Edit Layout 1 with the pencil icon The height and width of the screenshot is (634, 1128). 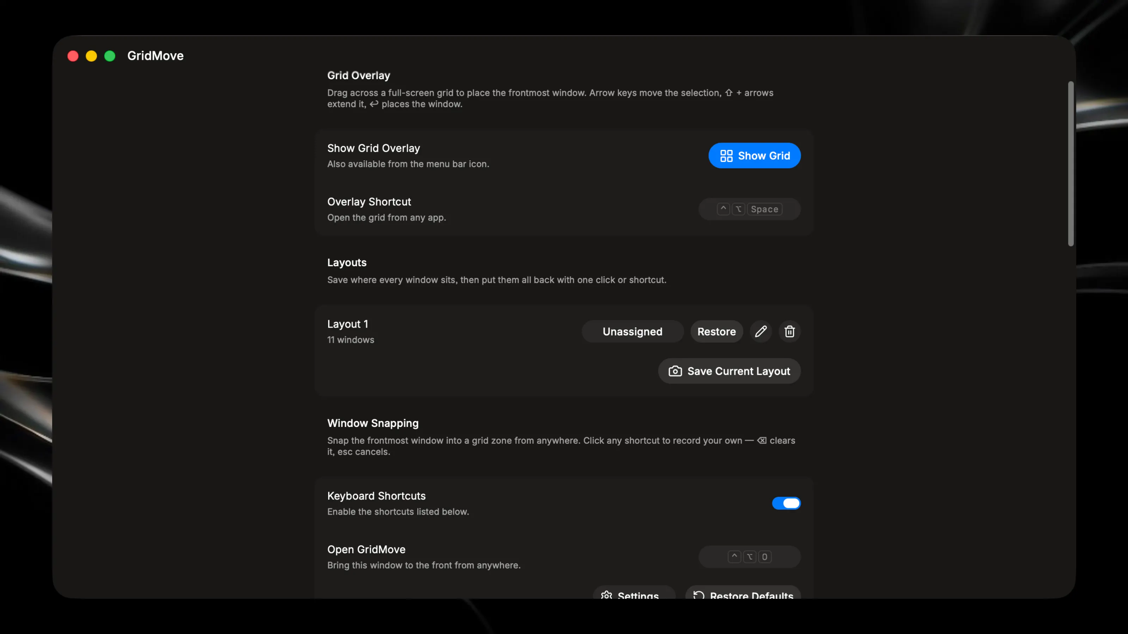tap(761, 332)
